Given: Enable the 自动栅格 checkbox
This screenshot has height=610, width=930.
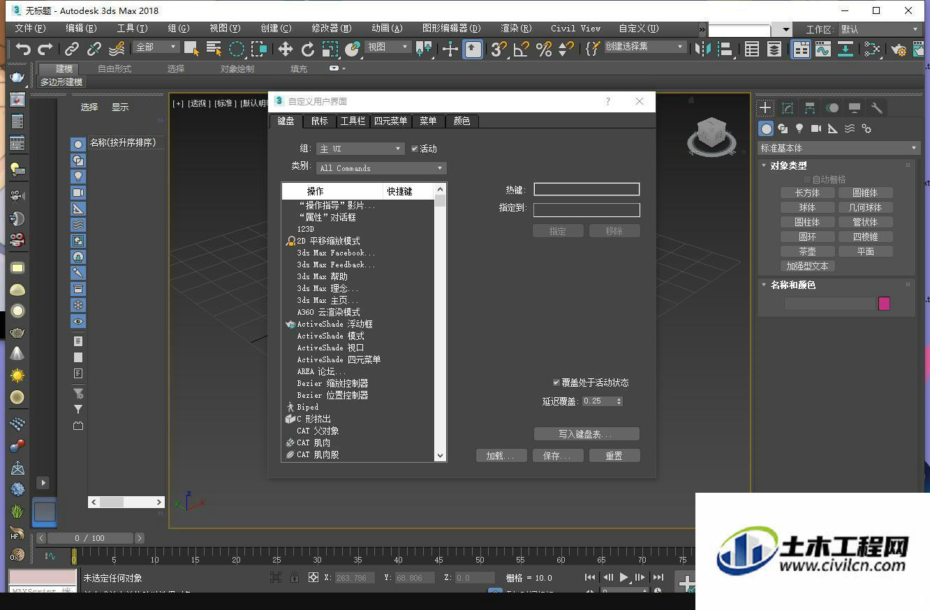Looking at the screenshot, I should (x=807, y=179).
